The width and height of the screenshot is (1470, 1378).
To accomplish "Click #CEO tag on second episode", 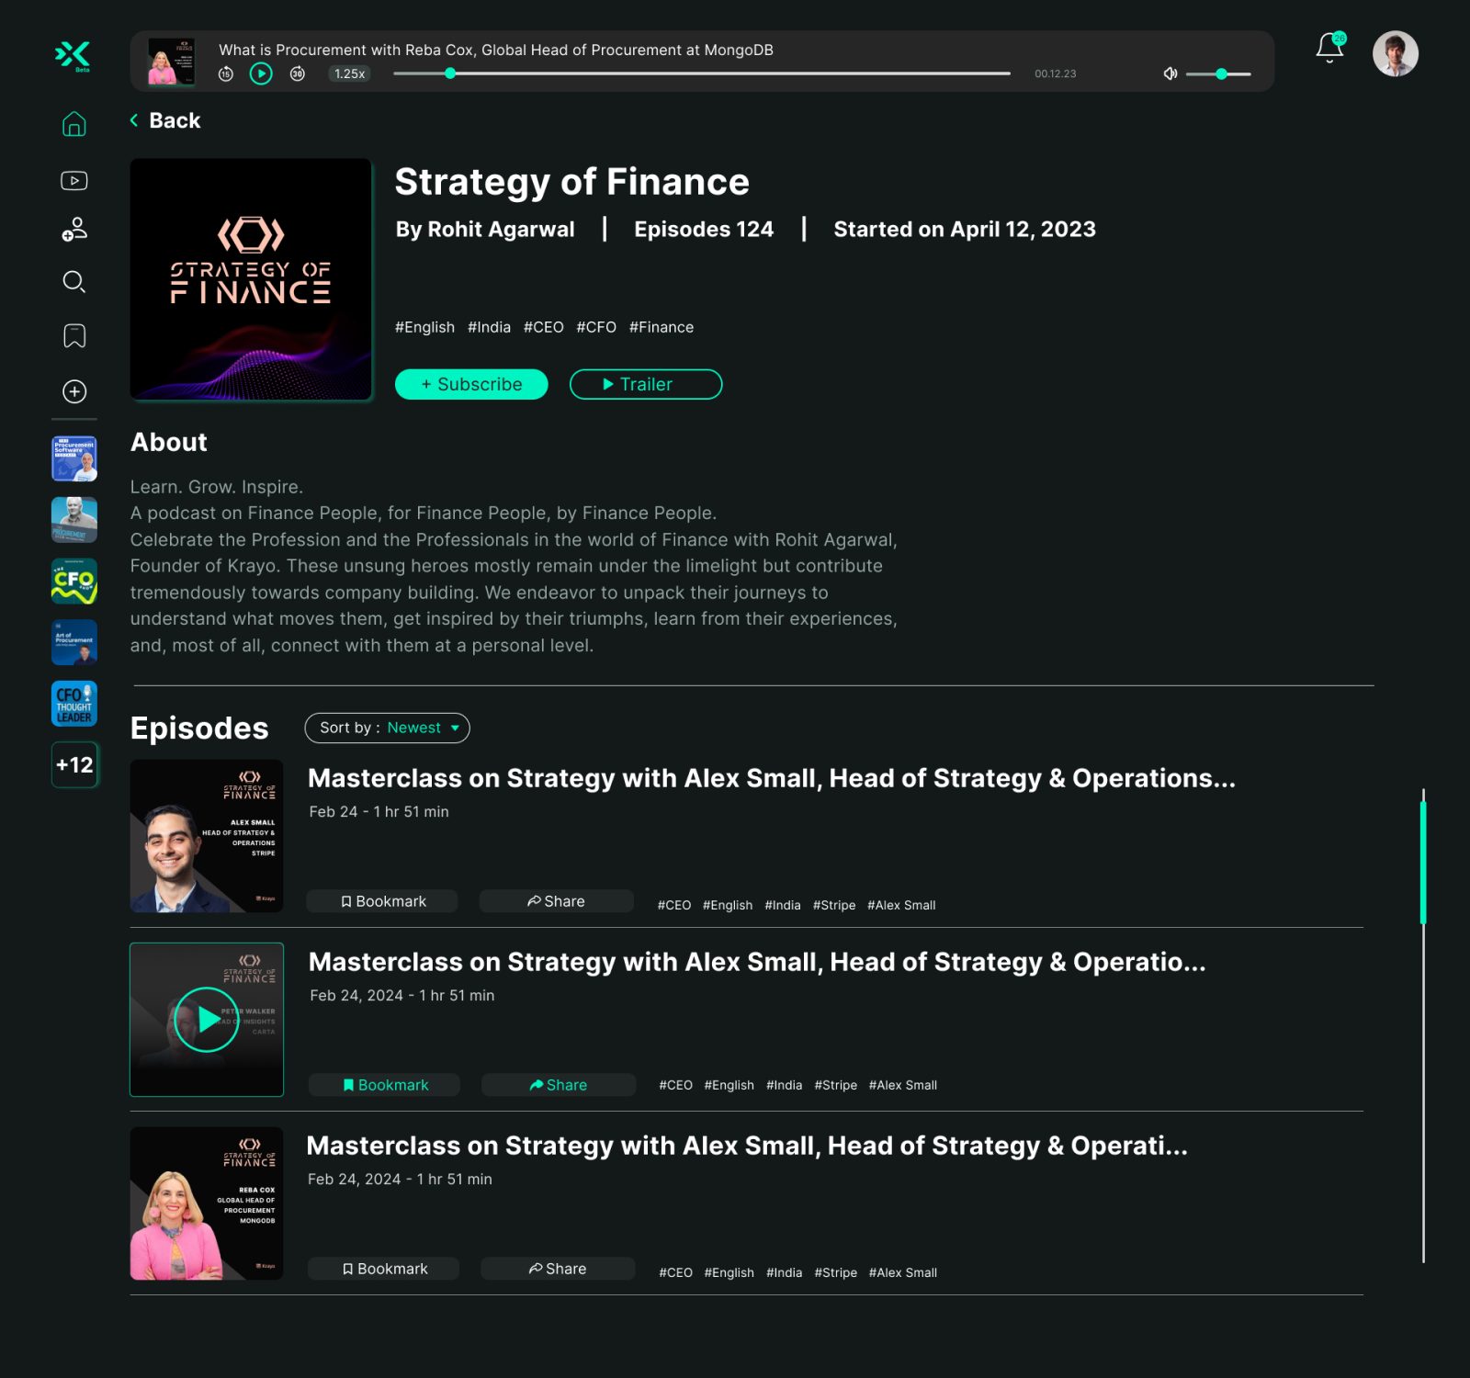I will [675, 1085].
